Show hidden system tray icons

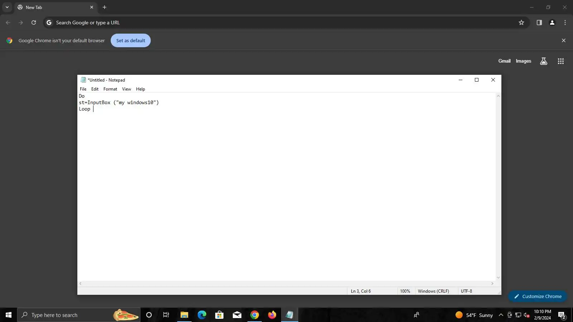501,315
